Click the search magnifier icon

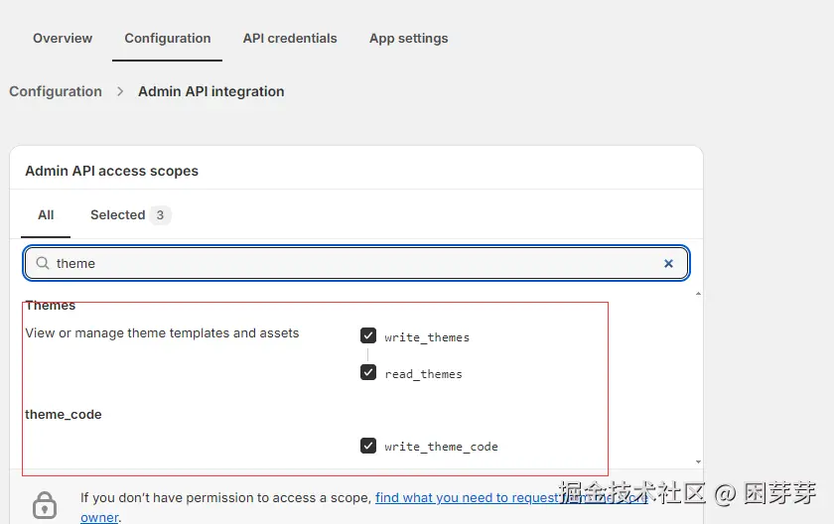coord(42,263)
